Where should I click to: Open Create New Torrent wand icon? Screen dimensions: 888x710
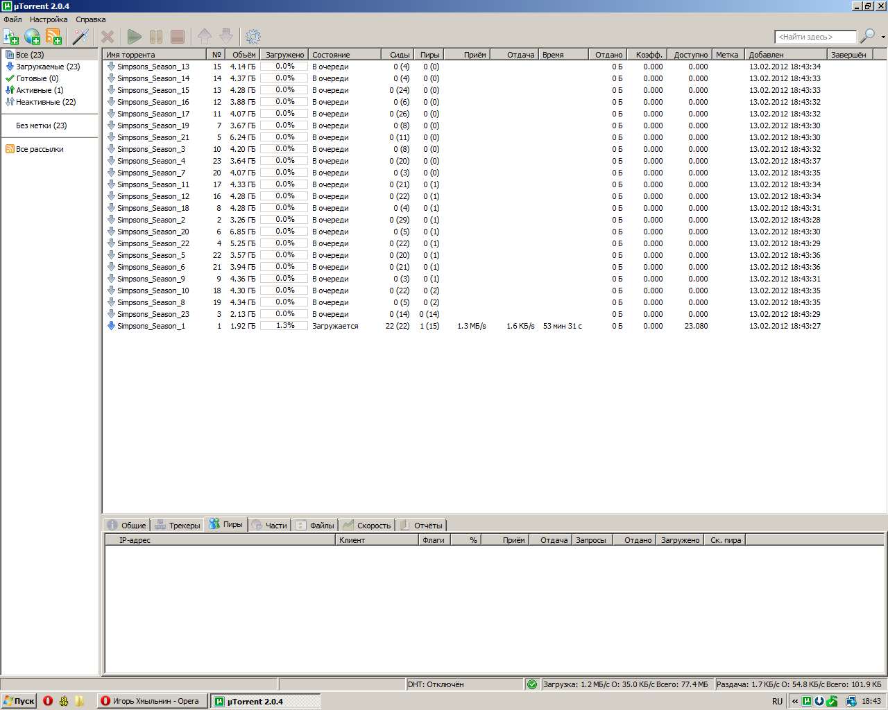(x=80, y=36)
